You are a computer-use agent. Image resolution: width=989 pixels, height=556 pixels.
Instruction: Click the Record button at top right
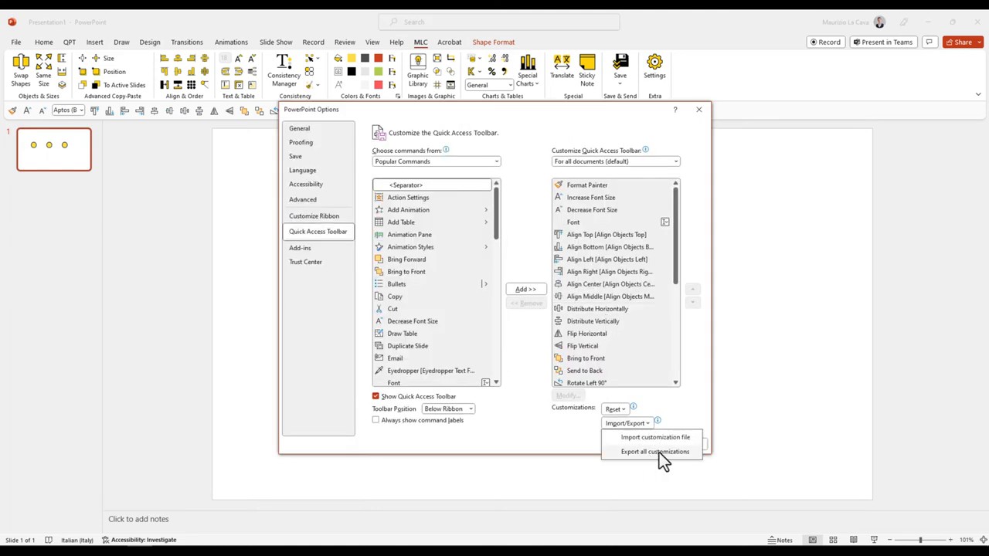pos(824,42)
